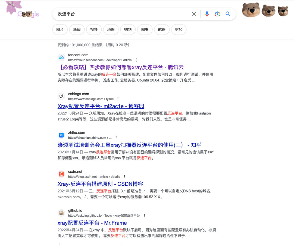The image size is (294, 245).
Task: Click the zhuanlan.zhihu.com URL
Action: [90, 138]
